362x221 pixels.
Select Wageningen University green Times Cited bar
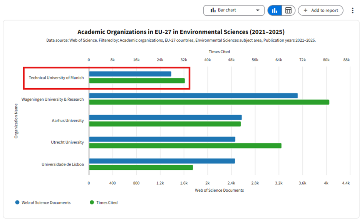tap(209, 102)
